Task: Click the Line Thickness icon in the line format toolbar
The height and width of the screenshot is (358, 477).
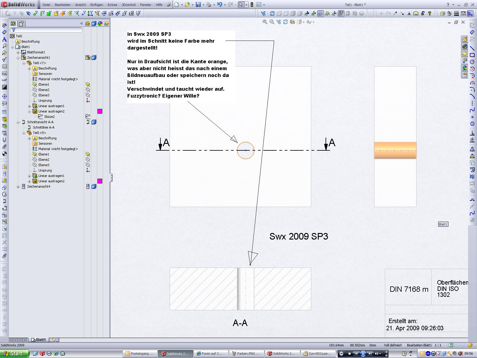Action: point(456,13)
